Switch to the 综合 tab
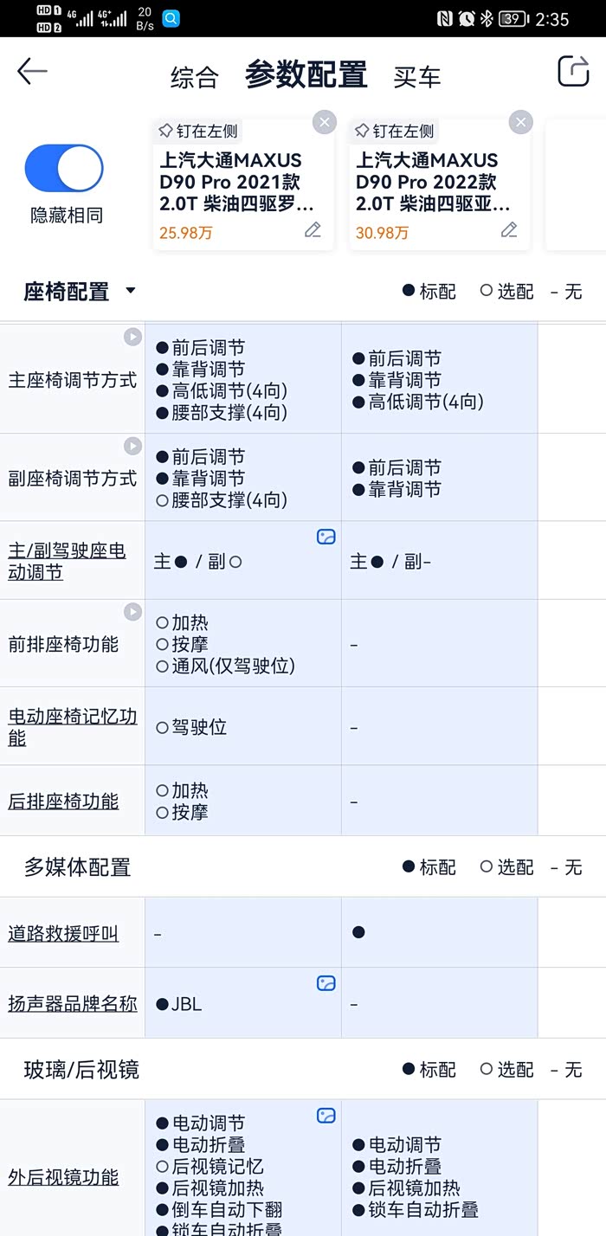Screen dimensions: 606x1236 194,77
